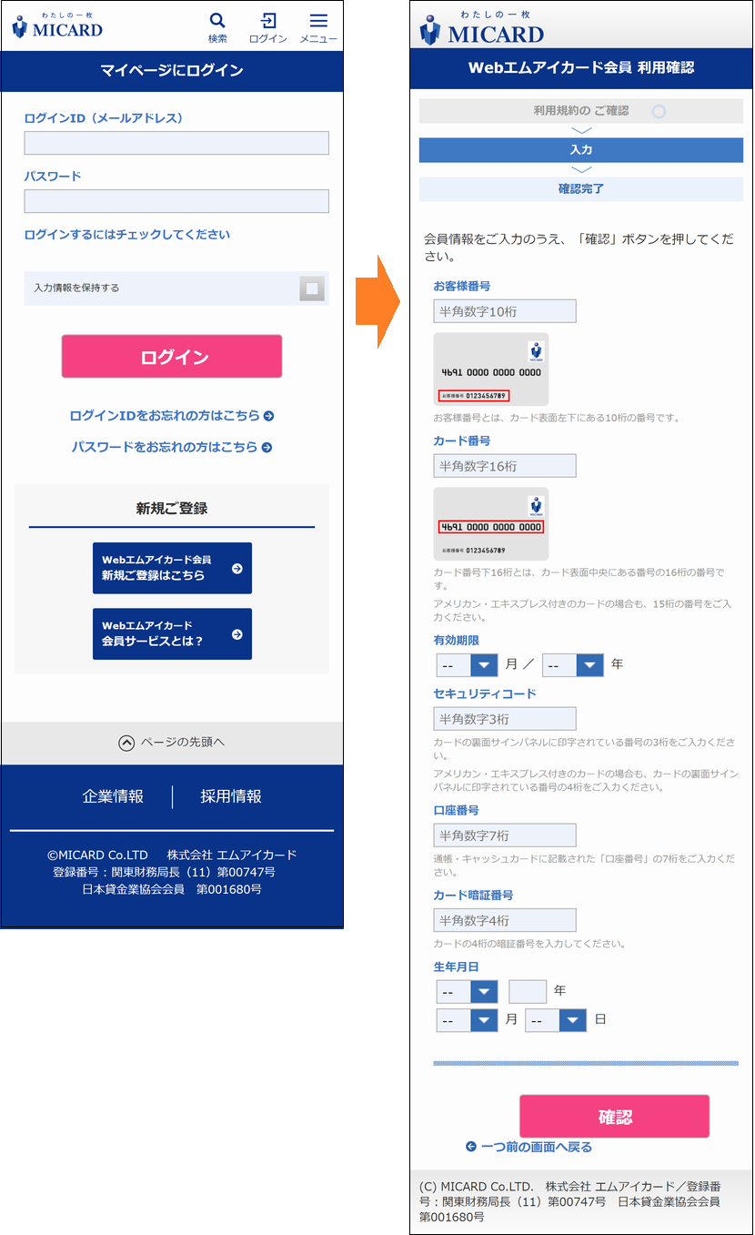Open the 有効期限 year dropdown
The width and height of the screenshot is (755, 1235).
click(x=573, y=665)
